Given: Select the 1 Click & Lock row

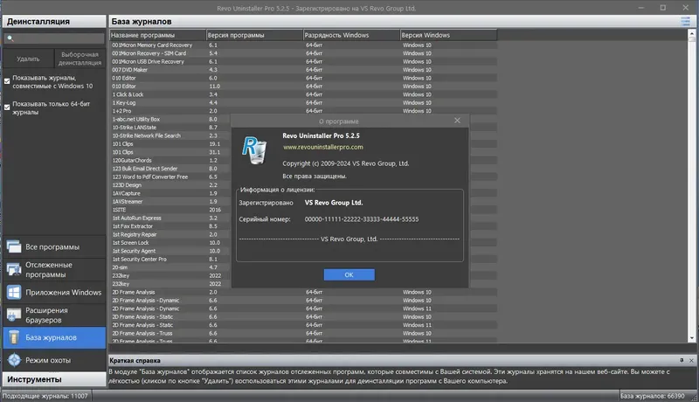Looking at the screenshot, I should coord(303,94).
